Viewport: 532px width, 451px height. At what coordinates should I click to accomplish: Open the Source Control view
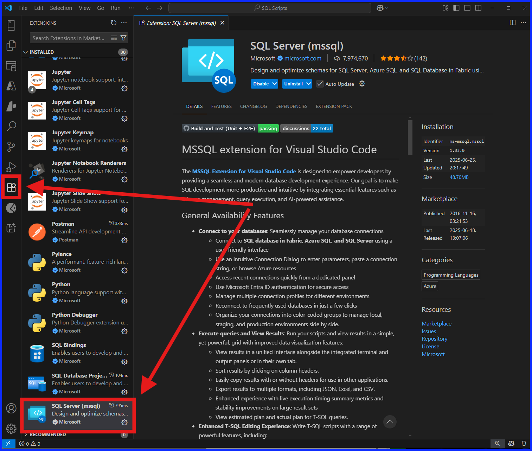tap(11, 147)
